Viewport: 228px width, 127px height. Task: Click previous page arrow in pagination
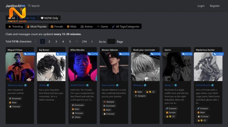point(35,41)
